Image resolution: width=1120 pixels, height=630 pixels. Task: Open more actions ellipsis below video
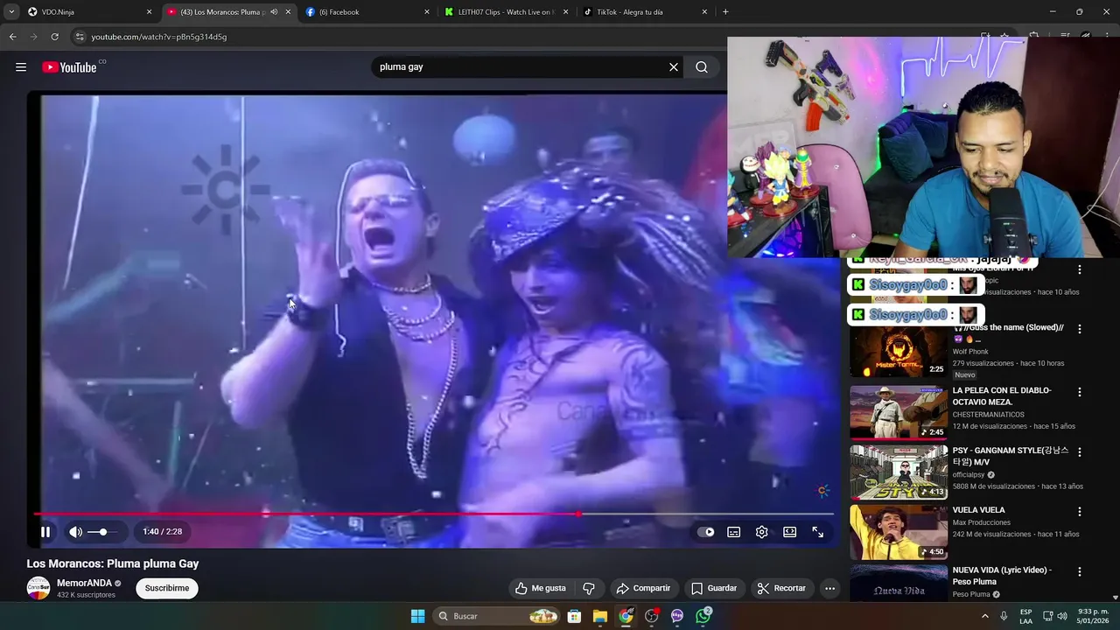pos(829,588)
